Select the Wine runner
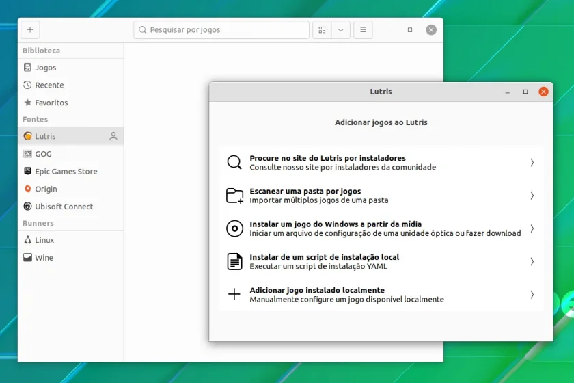This screenshot has width=574, height=383. 70,258
